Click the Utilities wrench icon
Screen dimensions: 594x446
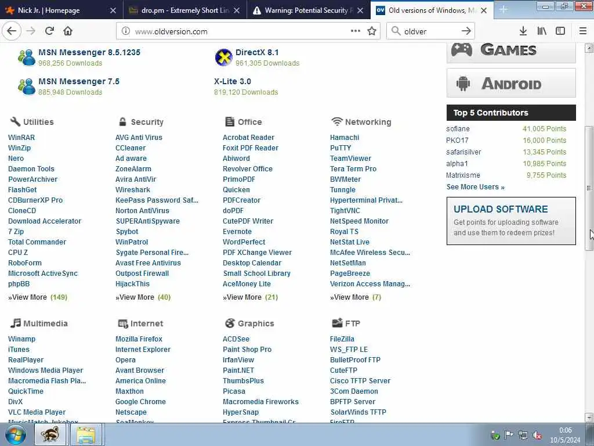15,121
